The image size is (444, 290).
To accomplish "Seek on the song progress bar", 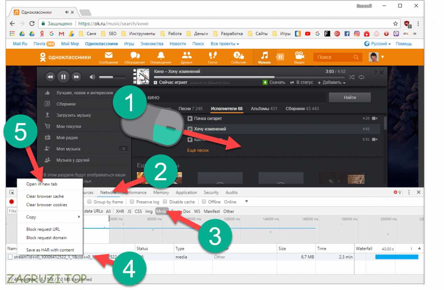I will click(x=249, y=77).
